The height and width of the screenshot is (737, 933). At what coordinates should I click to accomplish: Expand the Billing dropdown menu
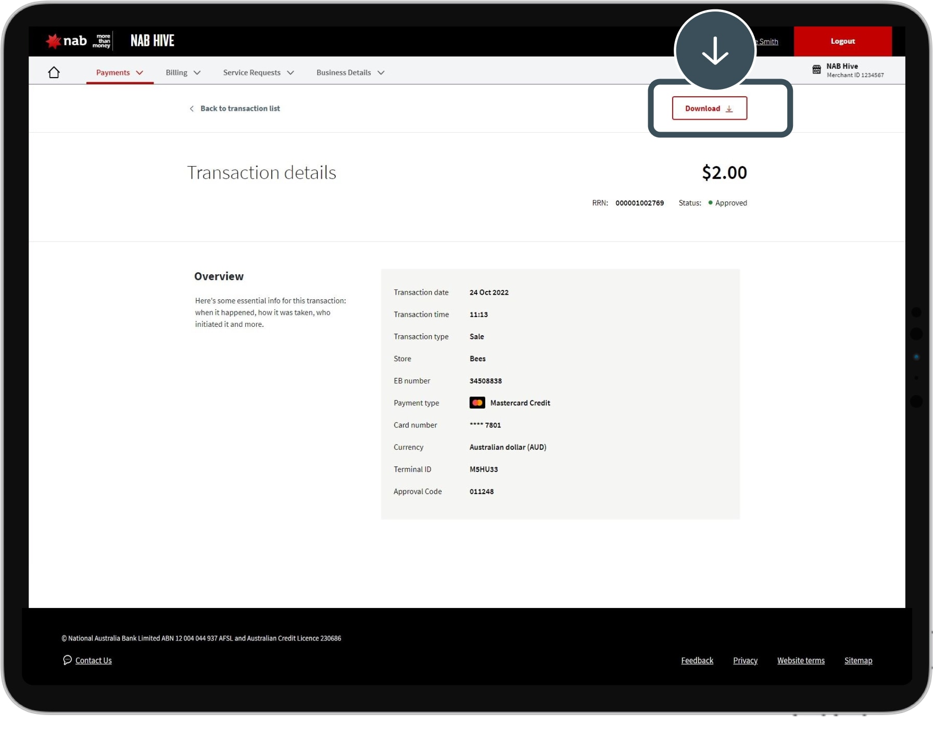pyautogui.click(x=183, y=73)
